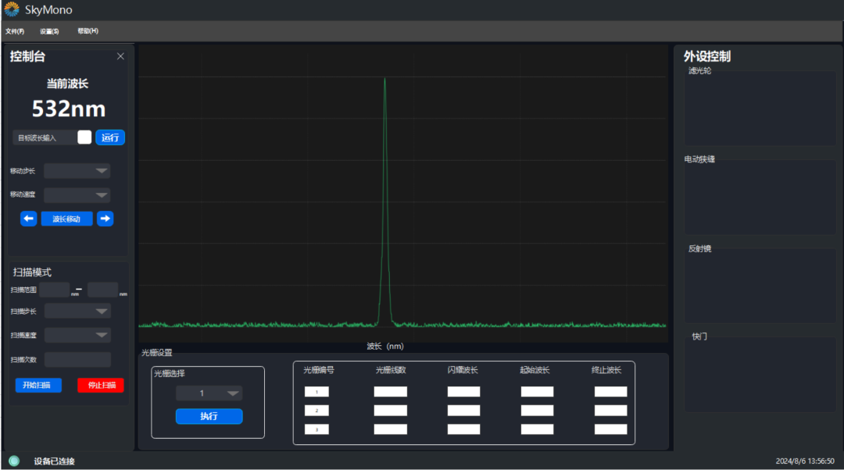Open the 帮助(H) menu
The width and height of the screenshot is (844, 470).
(x=88, y=31)
